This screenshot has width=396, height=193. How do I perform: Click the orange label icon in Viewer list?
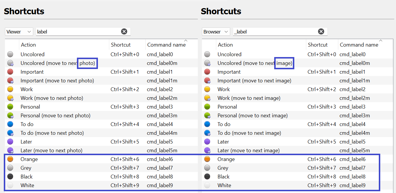10,159
